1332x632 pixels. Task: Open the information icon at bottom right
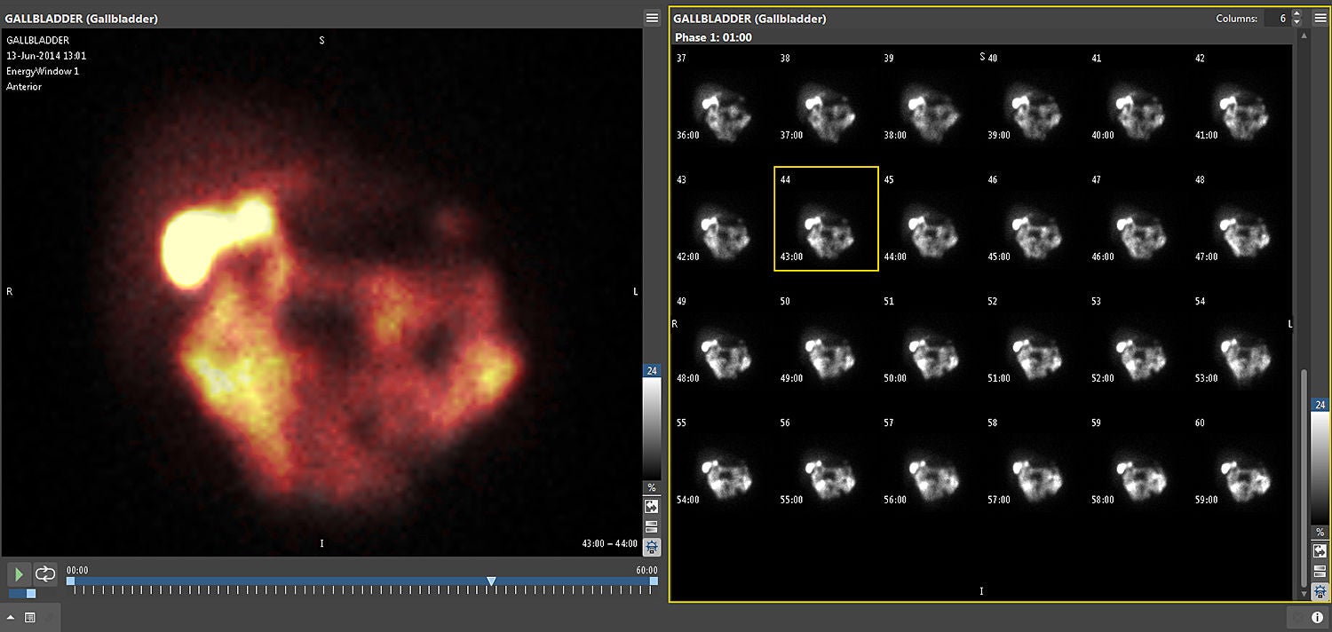(x=1317, y=617)
